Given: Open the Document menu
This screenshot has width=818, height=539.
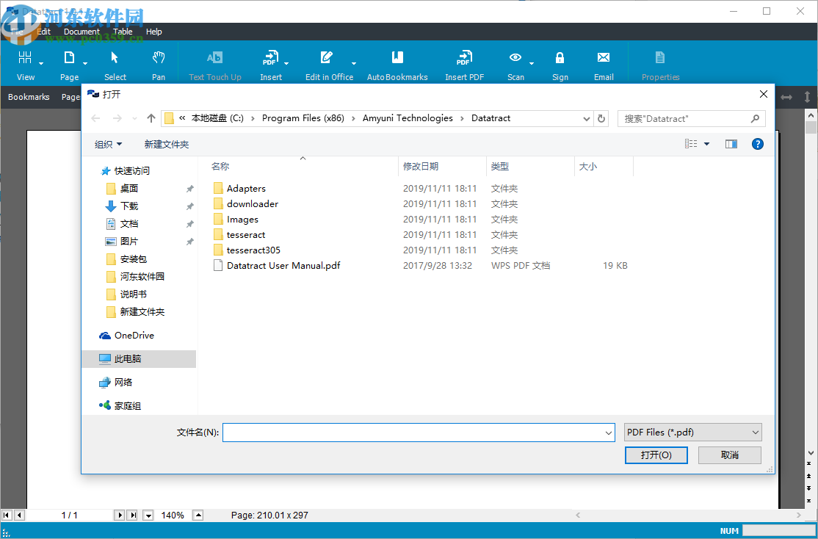Looking at the screenshot, I should coord(81,32).
